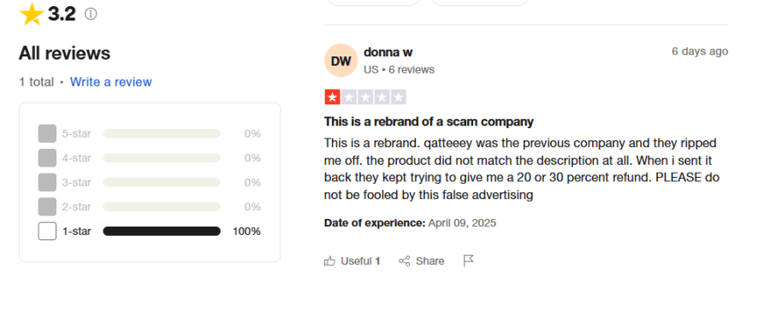This screenshot has height=312, width=770.
Task: Open the review title about scam rebrand
Action: tap(429, 121)
